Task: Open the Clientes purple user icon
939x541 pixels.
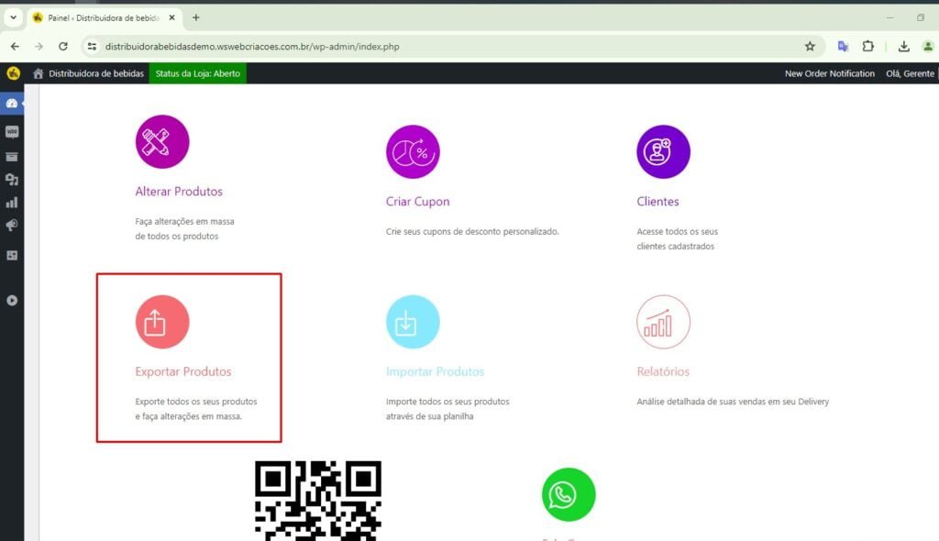Action: 663,151
